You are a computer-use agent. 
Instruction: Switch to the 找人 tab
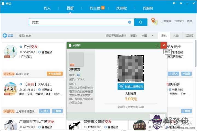click(x=47, y=8)
